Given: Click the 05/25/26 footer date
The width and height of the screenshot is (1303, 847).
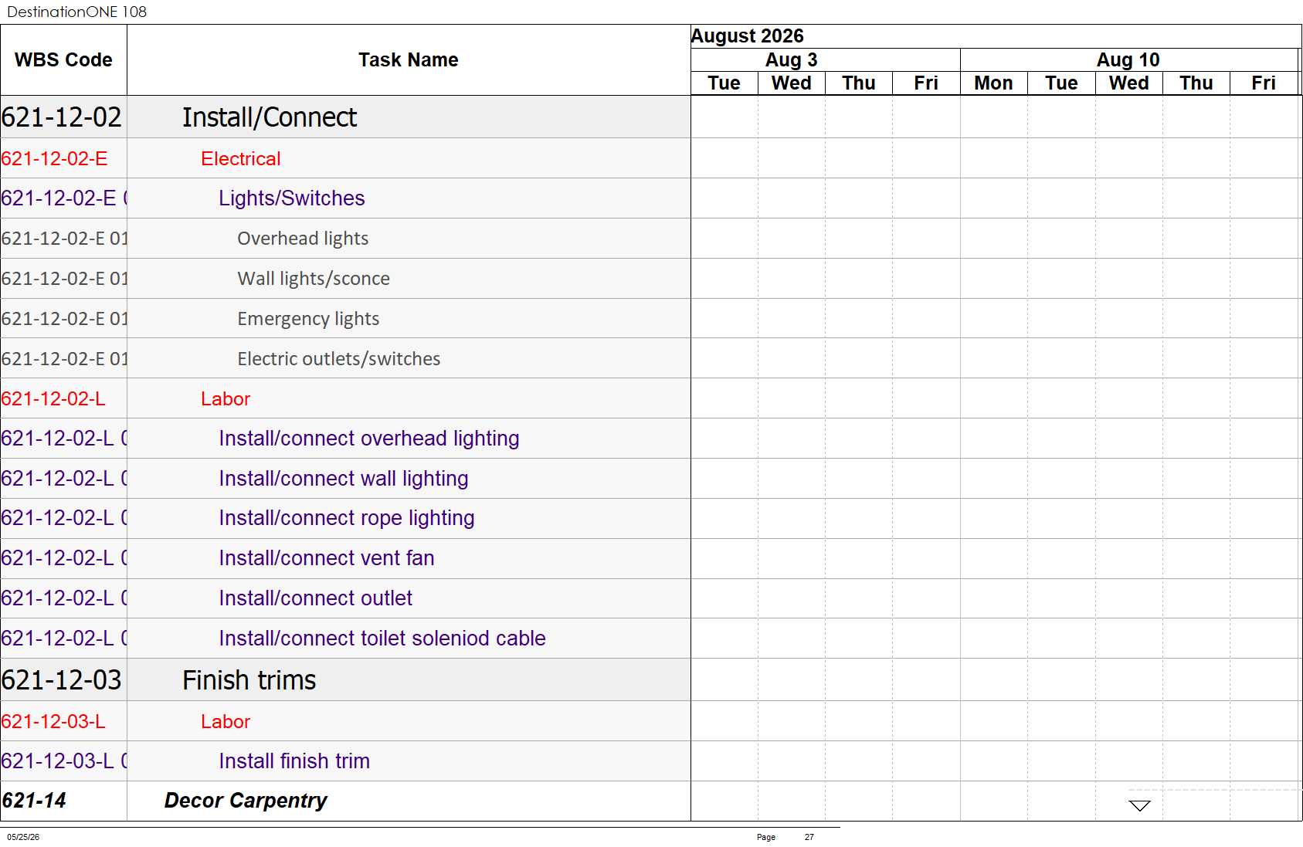Looking at the screenshot, I should [23, 837].
